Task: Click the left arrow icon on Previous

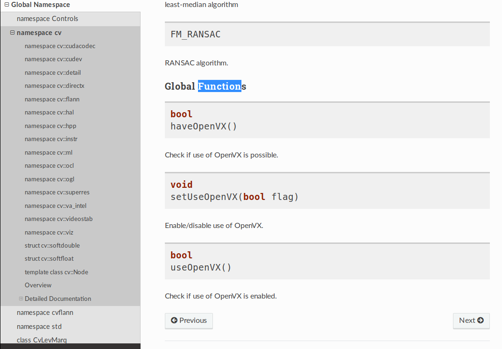Action: (x=174, y=321)
